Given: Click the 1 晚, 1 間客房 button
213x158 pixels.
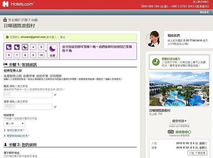Looking at the screenshot, I should click(197, 153).
